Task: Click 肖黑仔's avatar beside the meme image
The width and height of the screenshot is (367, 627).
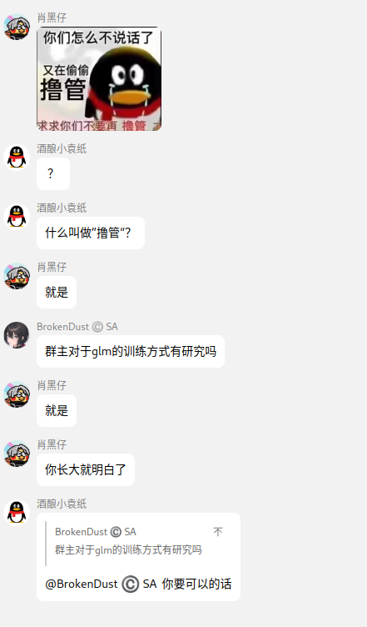Action: (17, 27)
